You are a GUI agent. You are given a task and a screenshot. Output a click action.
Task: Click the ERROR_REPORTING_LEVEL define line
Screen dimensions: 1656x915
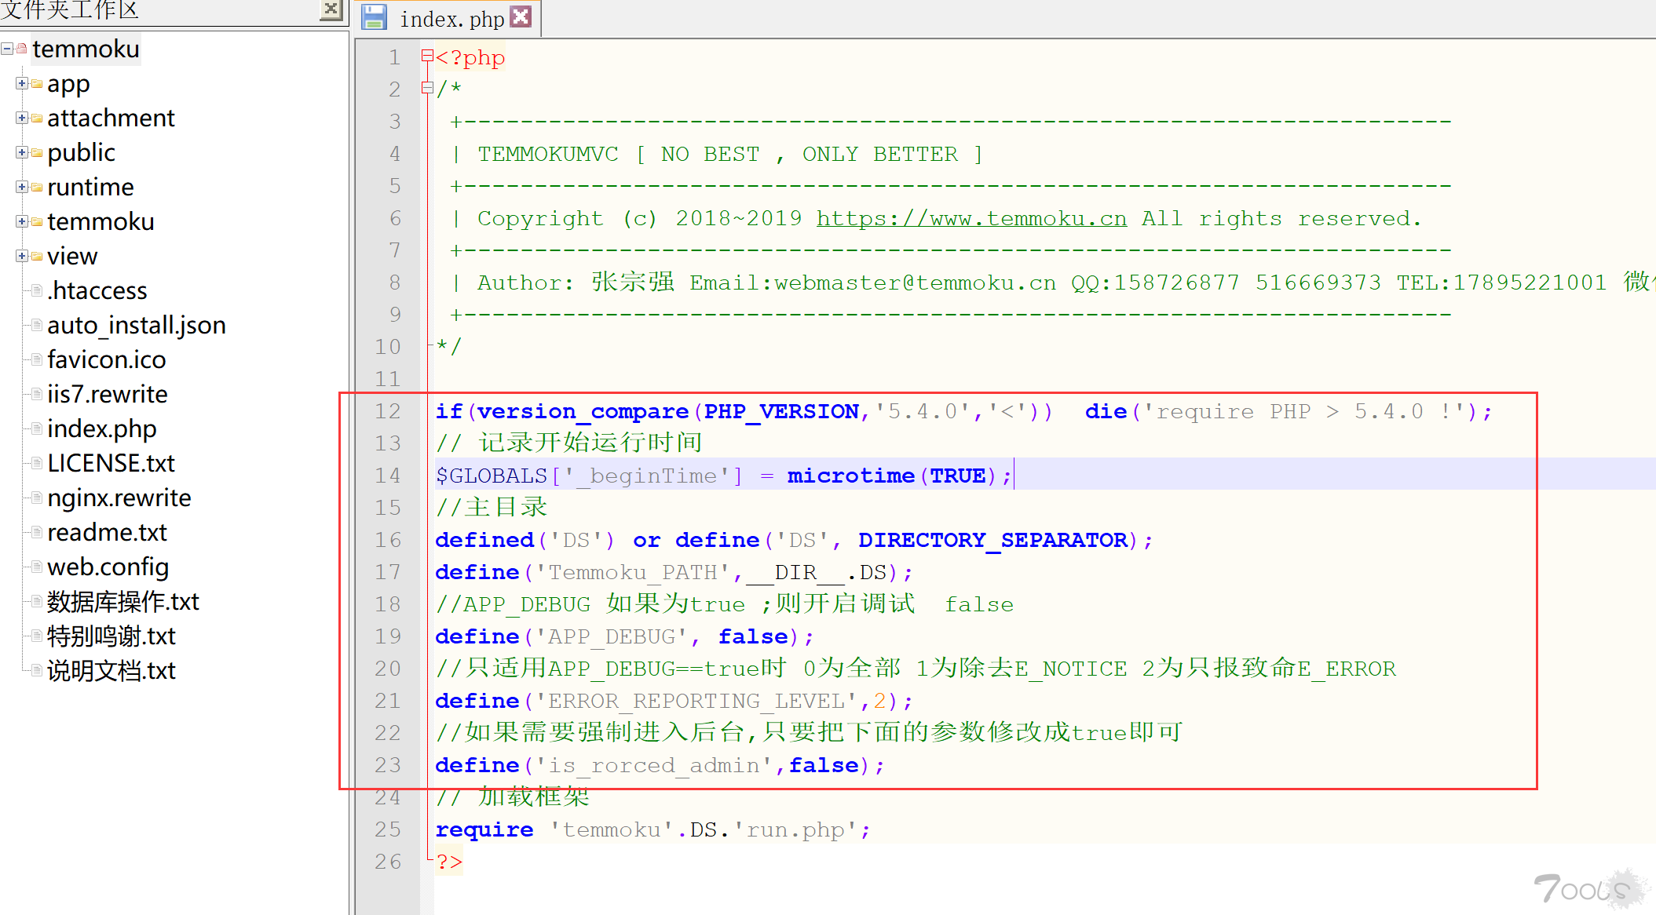coord(674,701)
